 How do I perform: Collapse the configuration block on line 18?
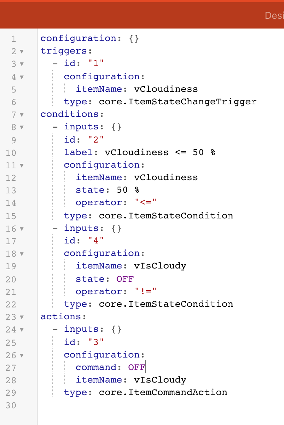pyautogui.click(x=22, y=254)
